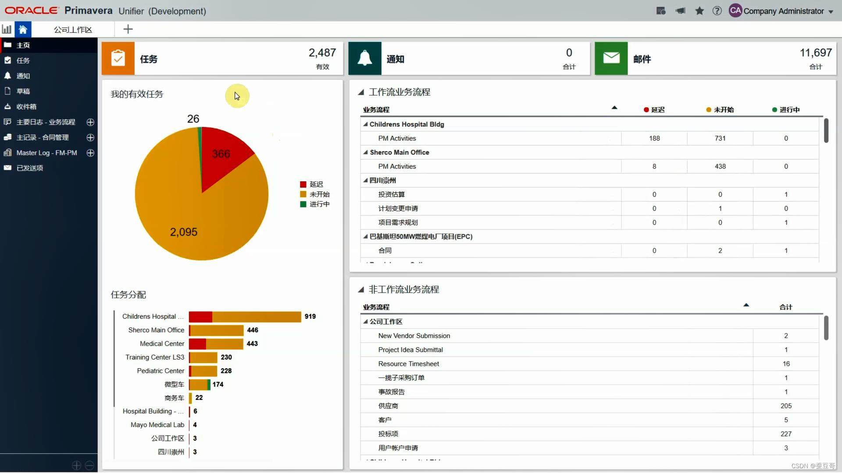
Task: Collapse Sherco Main Office group
Action: click(x=365, y=152)
